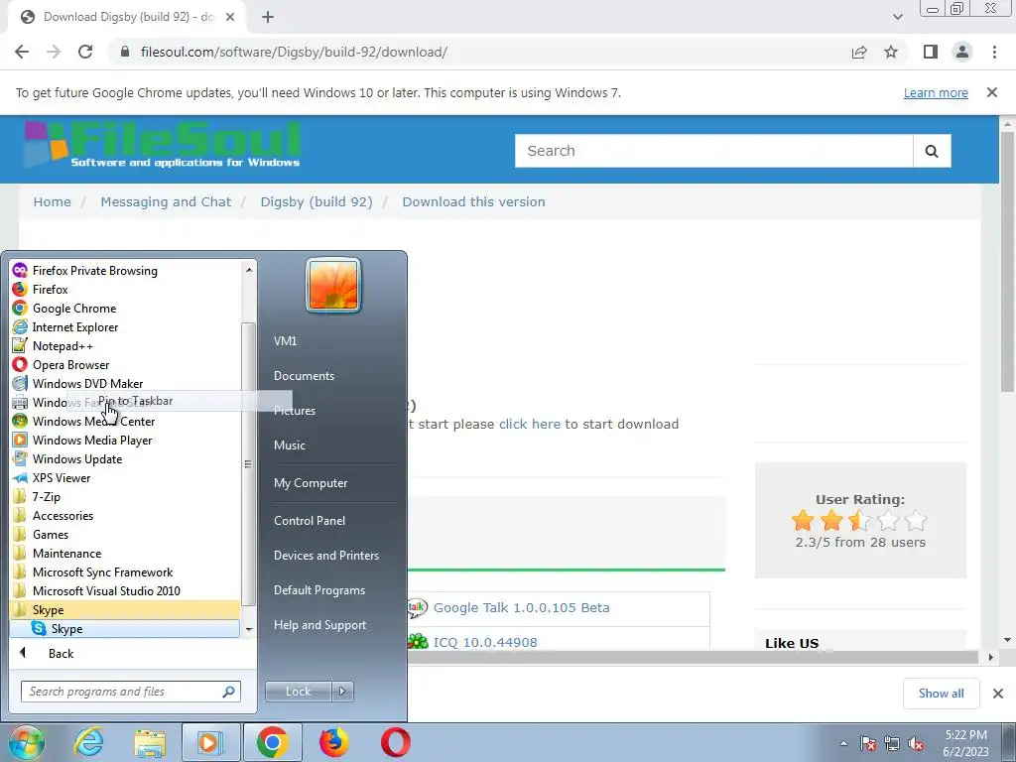
Task: Open Chrome profile avatar menu
Action: 962,52
